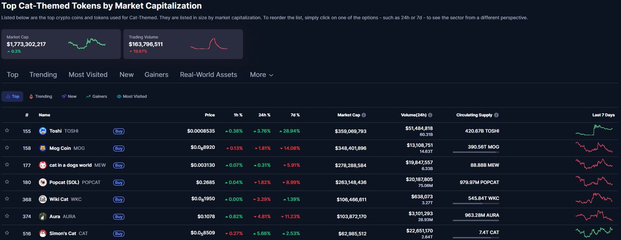Open the MEW cat logo icon
This screenshot has width=621, height=240.
[x=42, y=166]
